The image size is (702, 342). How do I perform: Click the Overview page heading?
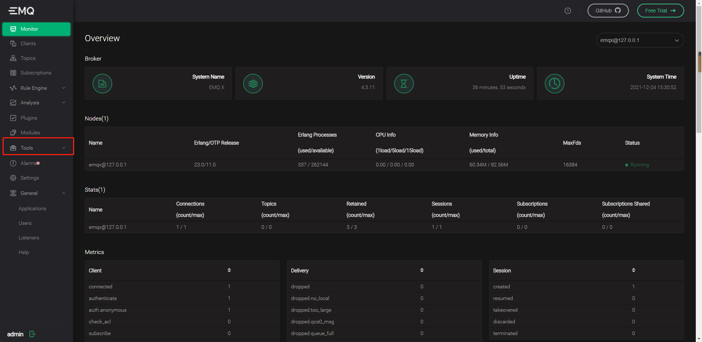(x=102, y=38)
